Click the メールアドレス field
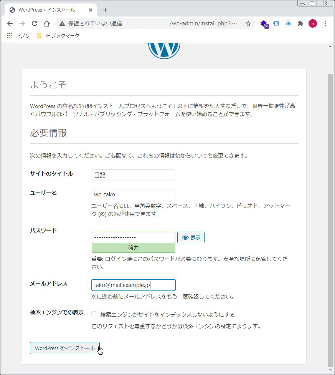 pyautogui.click(x=134, y=285)
